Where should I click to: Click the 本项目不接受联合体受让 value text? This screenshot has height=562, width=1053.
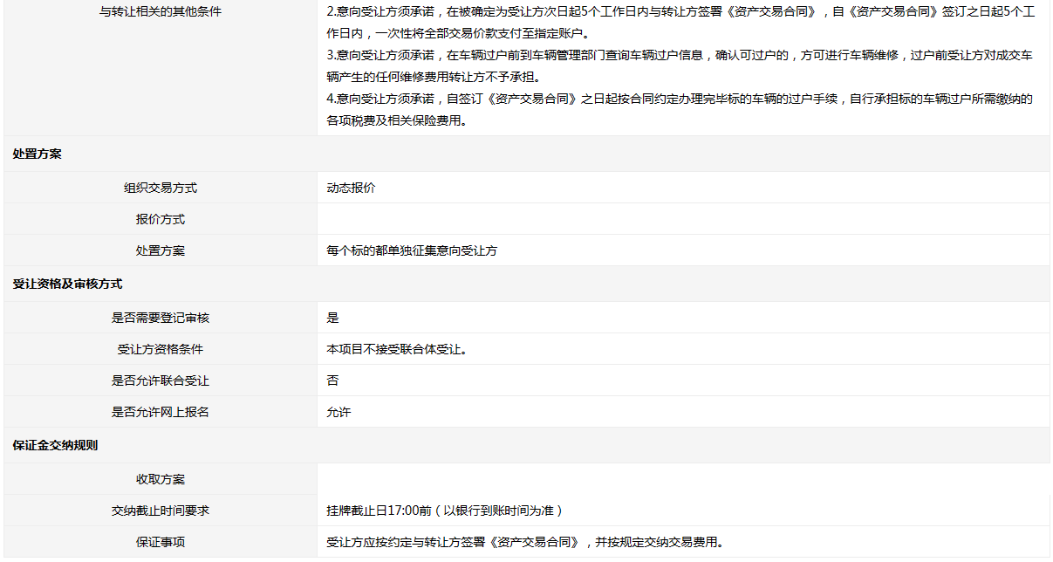pyautogui.click(x=396, y=349)
